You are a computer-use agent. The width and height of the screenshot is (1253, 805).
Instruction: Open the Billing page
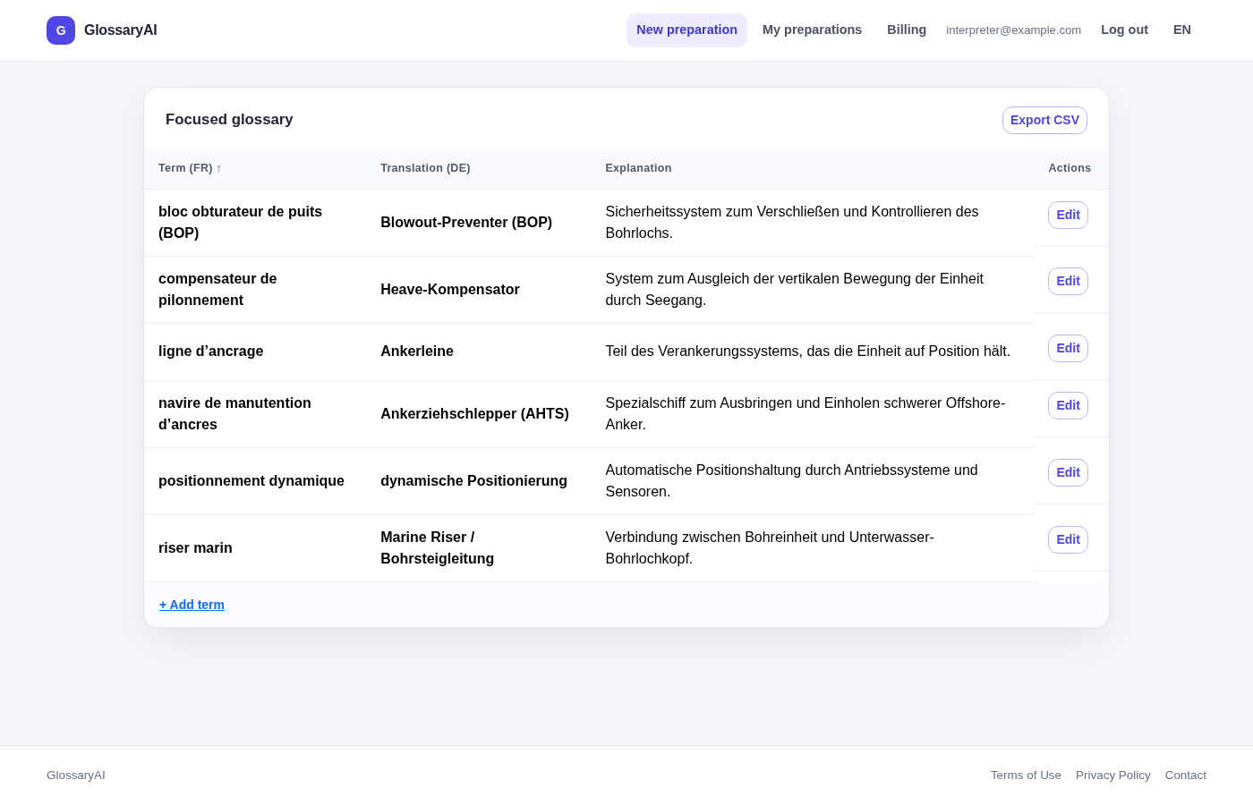907,30
